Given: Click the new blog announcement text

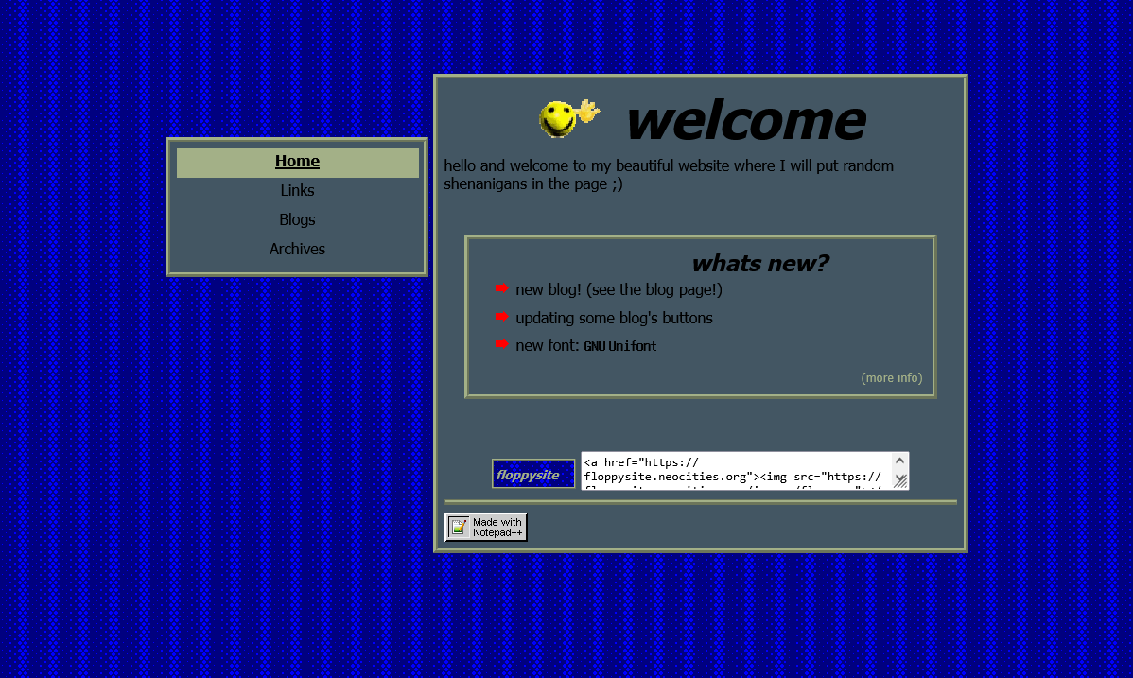Looking at the screenshot, I should coord(619,289).
